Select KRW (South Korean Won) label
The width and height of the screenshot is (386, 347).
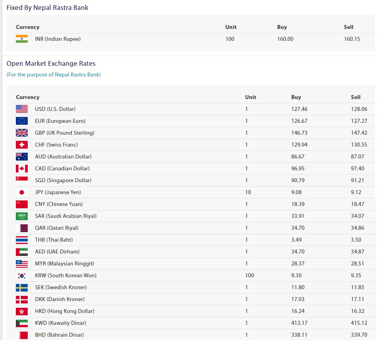[x=66, y=276]
